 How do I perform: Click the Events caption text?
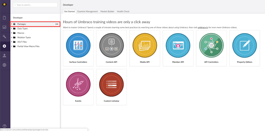point(78,101)
